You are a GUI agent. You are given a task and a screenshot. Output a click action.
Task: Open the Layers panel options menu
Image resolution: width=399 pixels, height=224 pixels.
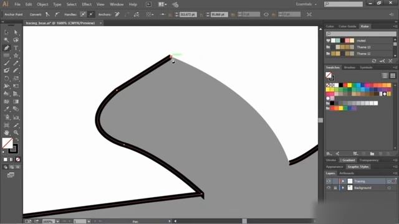coord(395,173)
